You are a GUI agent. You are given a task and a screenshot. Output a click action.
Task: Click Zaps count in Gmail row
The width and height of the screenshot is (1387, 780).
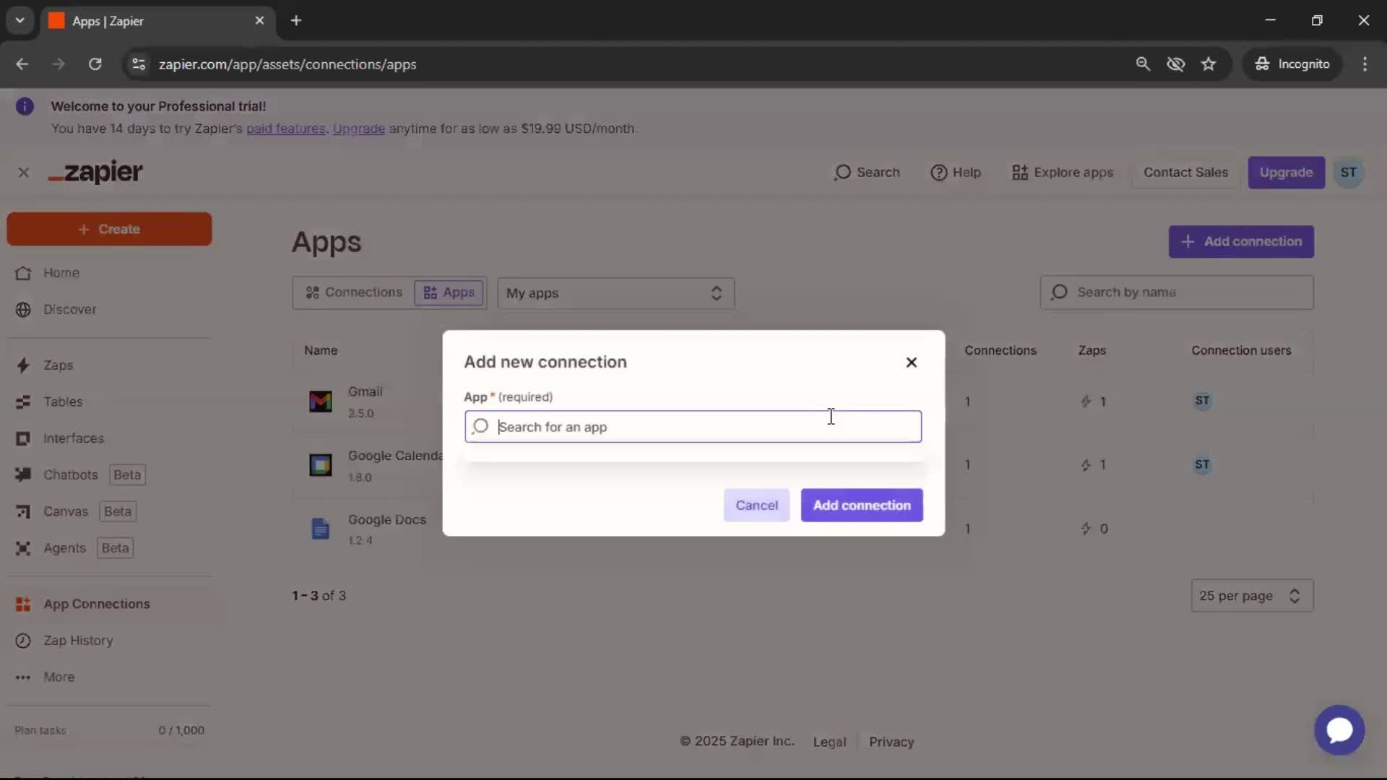click(x=1093, y=402)
